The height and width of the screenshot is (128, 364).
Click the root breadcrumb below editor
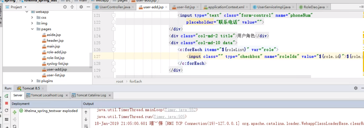[120, 81]
